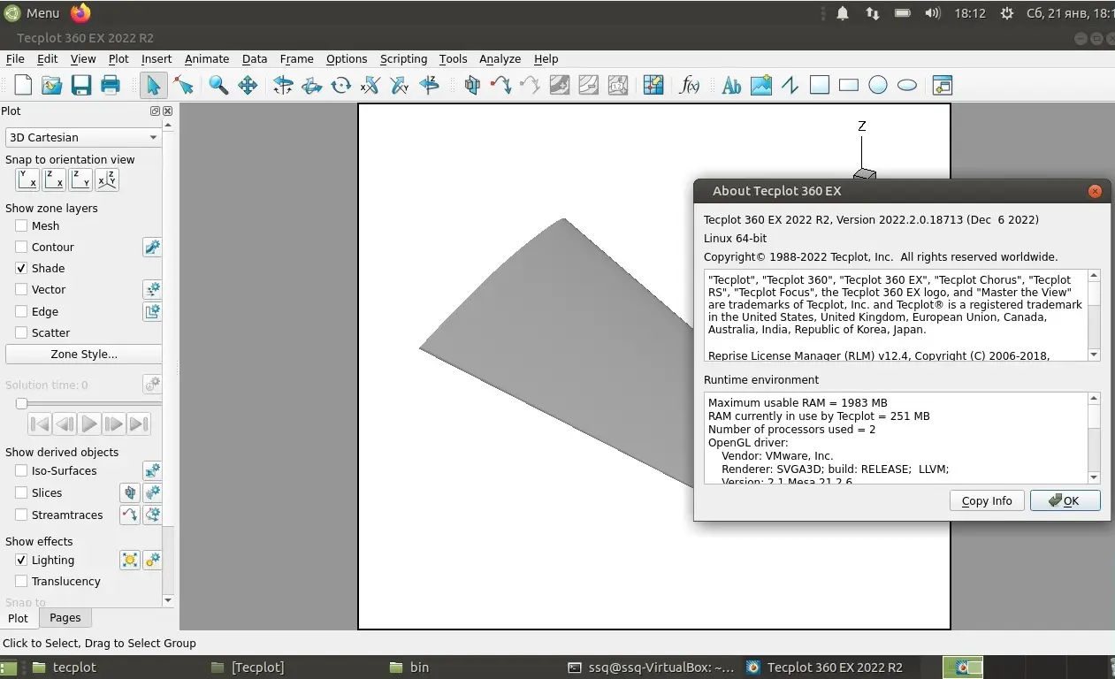Enable the Mesh zone layer
The height and width of the screenshot is (679, 1115).
click(21, 225)
